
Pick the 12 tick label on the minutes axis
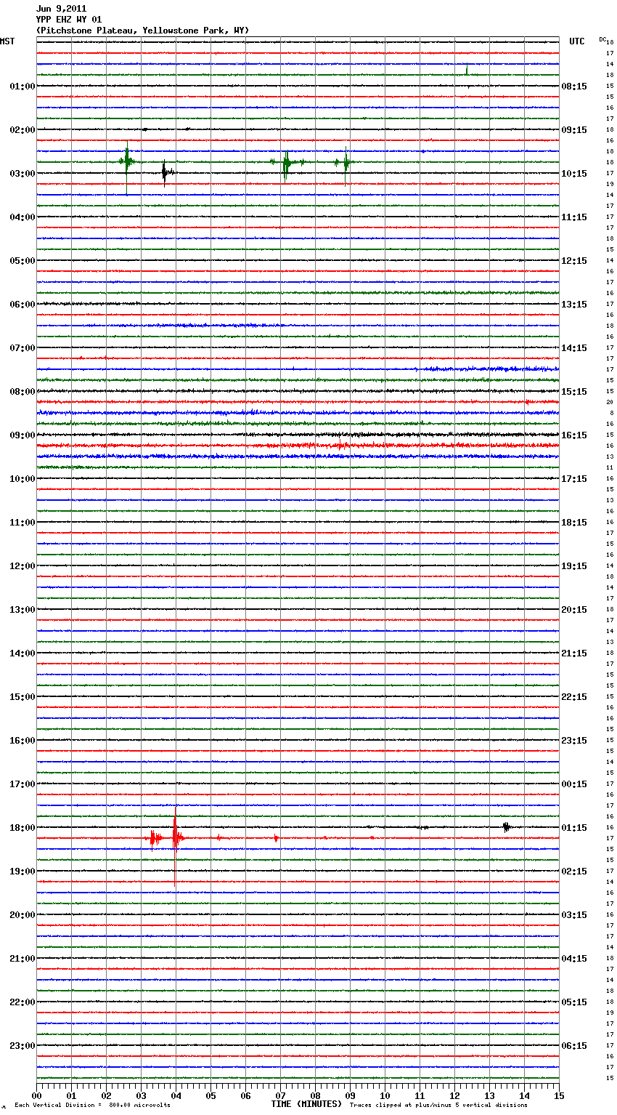coord(454,1095)
